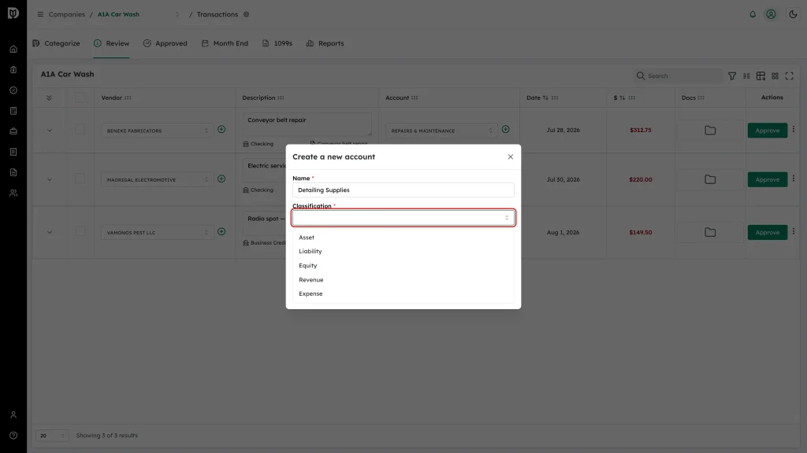This screenshot has height=453, width=807.
Task: Open the briefcase icon in the sidebar
Action: (x=13, y=131)
